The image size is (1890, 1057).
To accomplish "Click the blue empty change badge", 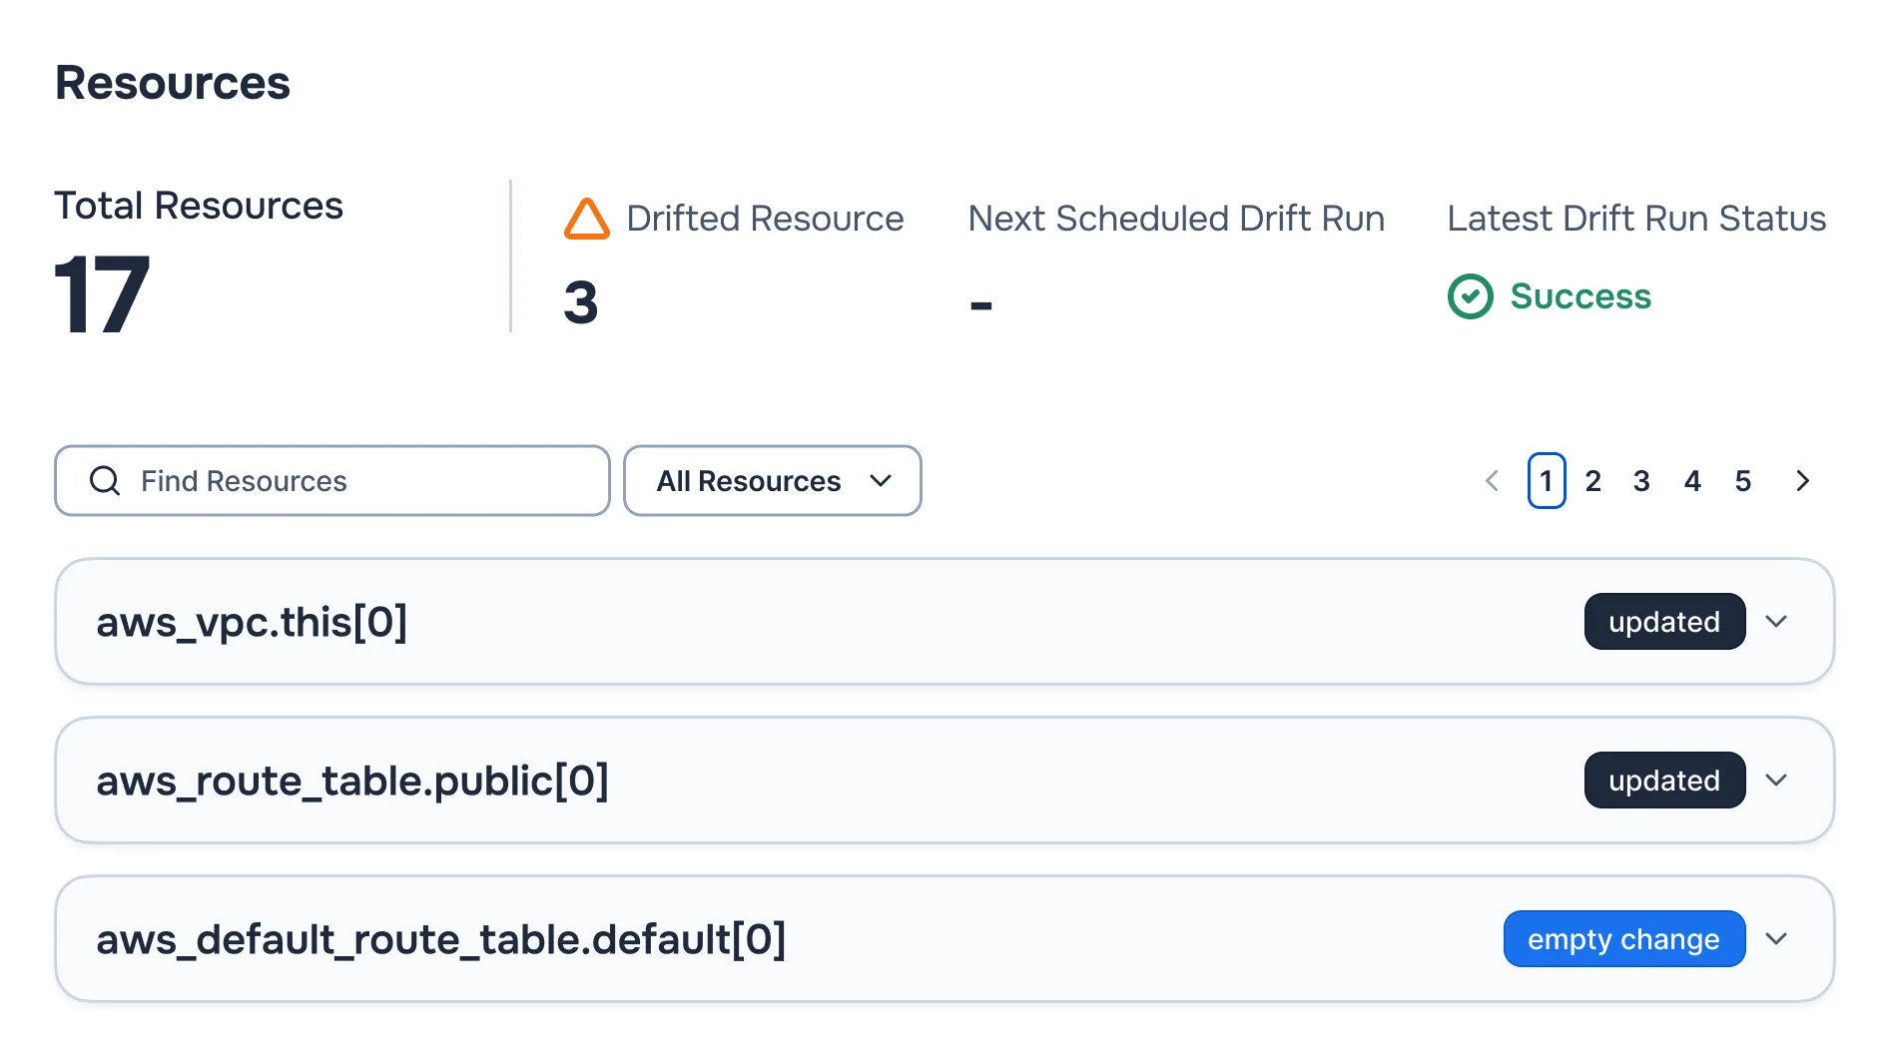I will click(1623, 939).
